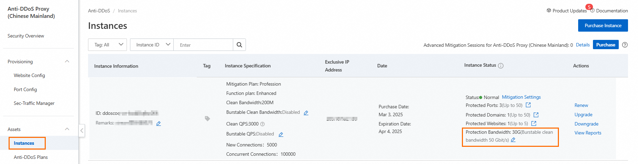Click the Renew action link

pyautogui.click(x=581, y=105)
